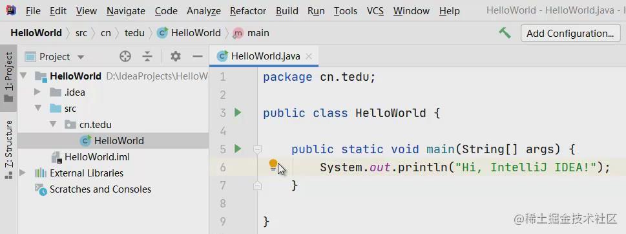The height and width of the screenshot is (234, 626).
Task: Expand External Libraries node
Action: coord(23,173)
